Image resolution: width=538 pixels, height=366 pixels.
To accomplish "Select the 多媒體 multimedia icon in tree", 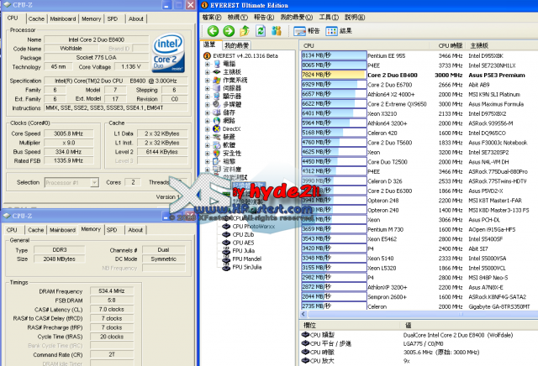I will (217, 105).
